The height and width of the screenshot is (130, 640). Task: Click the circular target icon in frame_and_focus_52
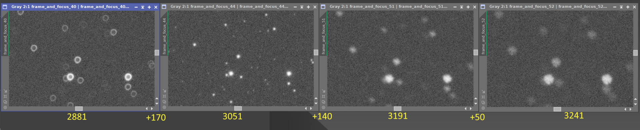click(x=483, y=108)
